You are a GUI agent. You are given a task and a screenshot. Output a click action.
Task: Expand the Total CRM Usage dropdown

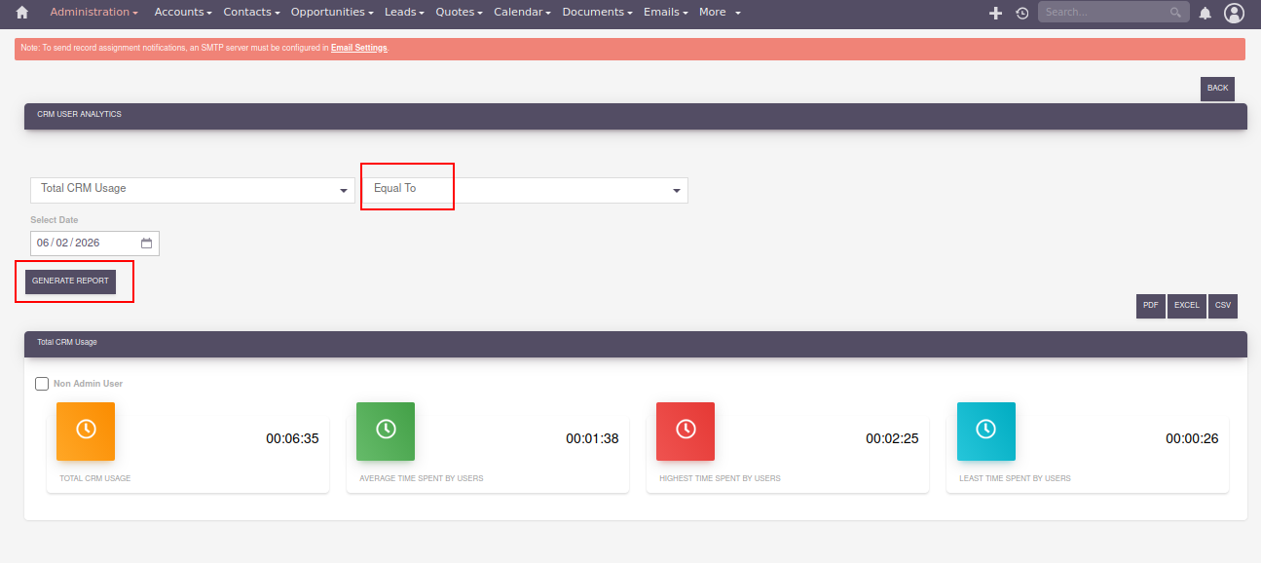tap(192, 189)
